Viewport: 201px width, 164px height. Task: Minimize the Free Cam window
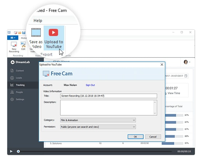[173, 32]
